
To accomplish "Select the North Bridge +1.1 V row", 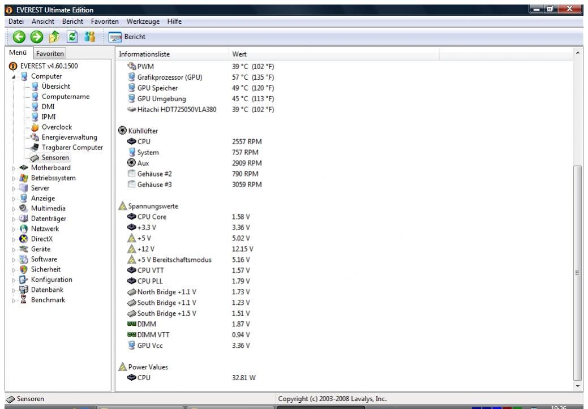I will [188, 292].
